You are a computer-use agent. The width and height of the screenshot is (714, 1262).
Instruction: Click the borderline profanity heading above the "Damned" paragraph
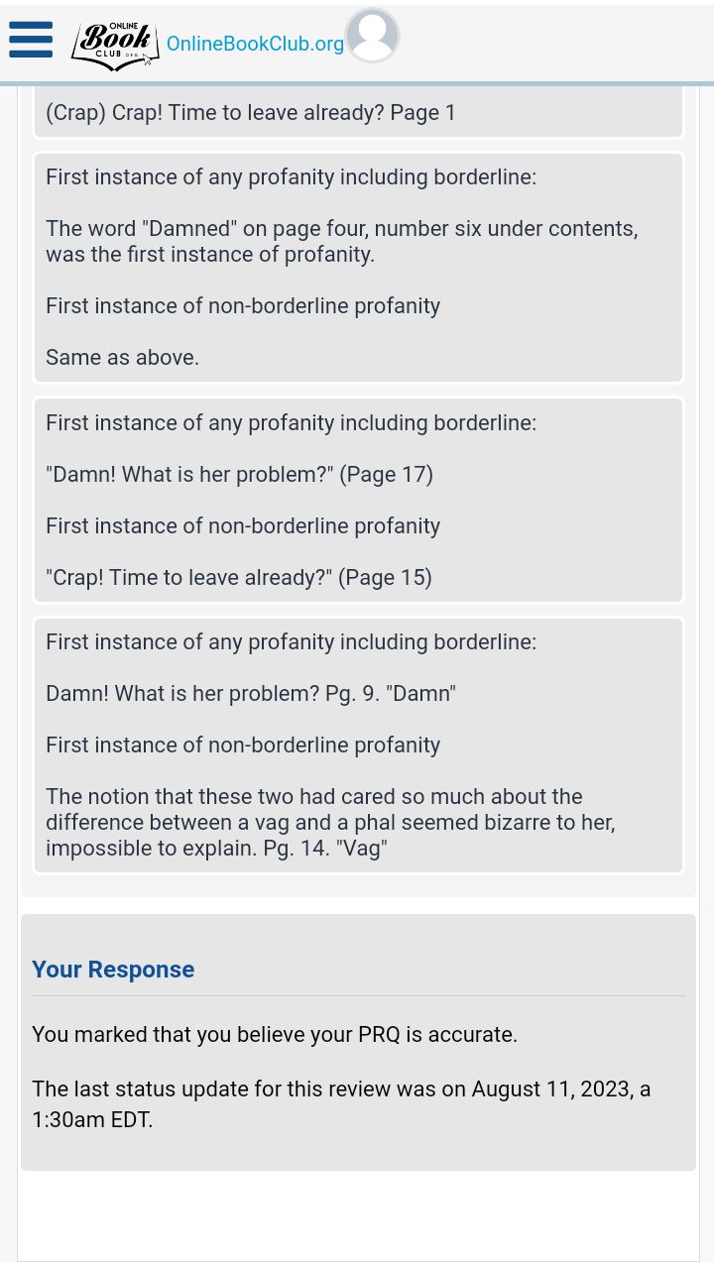[291, 177]
